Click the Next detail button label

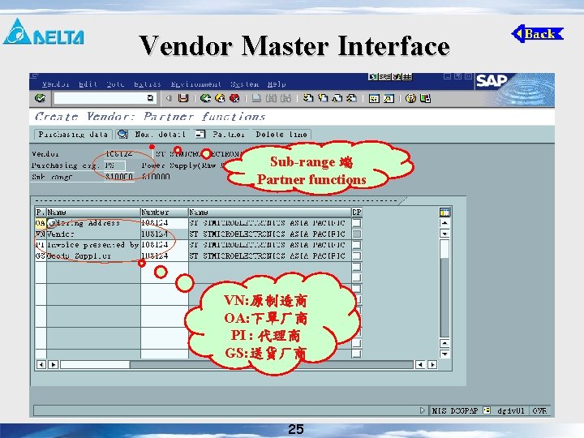pos(160,134)
